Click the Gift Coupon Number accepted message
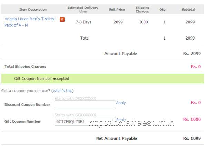The height and width of the screenshot is (146, 207). click(x=103, y=79)
